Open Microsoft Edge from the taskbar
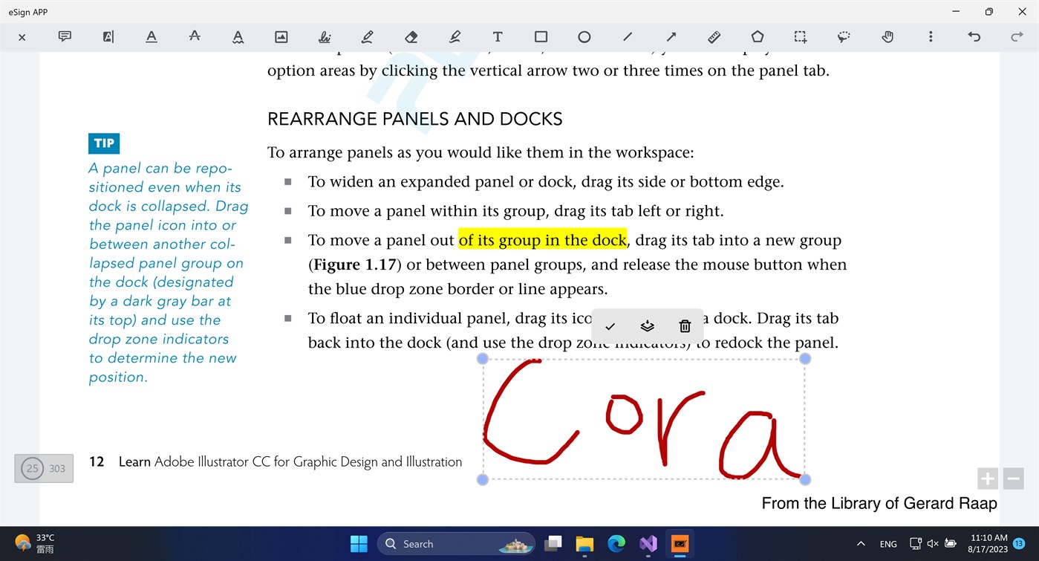Screen dimensions: 1039x561 pos(616,544)
